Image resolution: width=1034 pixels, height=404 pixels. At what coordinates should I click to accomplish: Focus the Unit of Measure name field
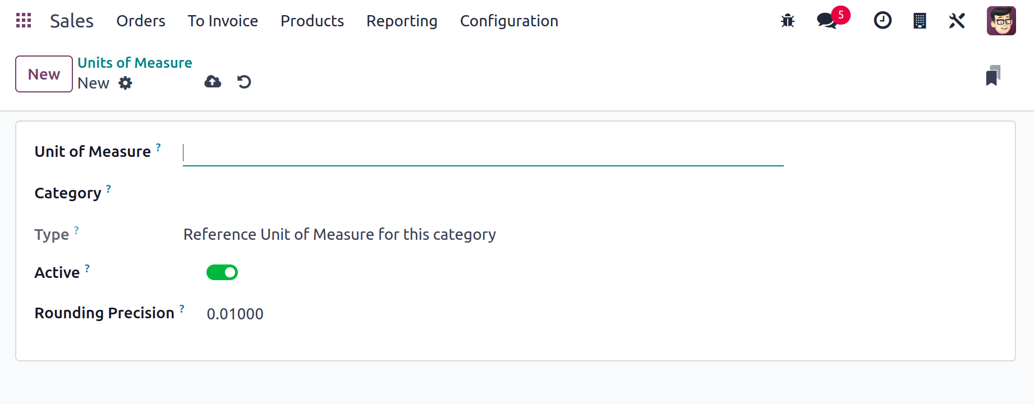(483, 153)
